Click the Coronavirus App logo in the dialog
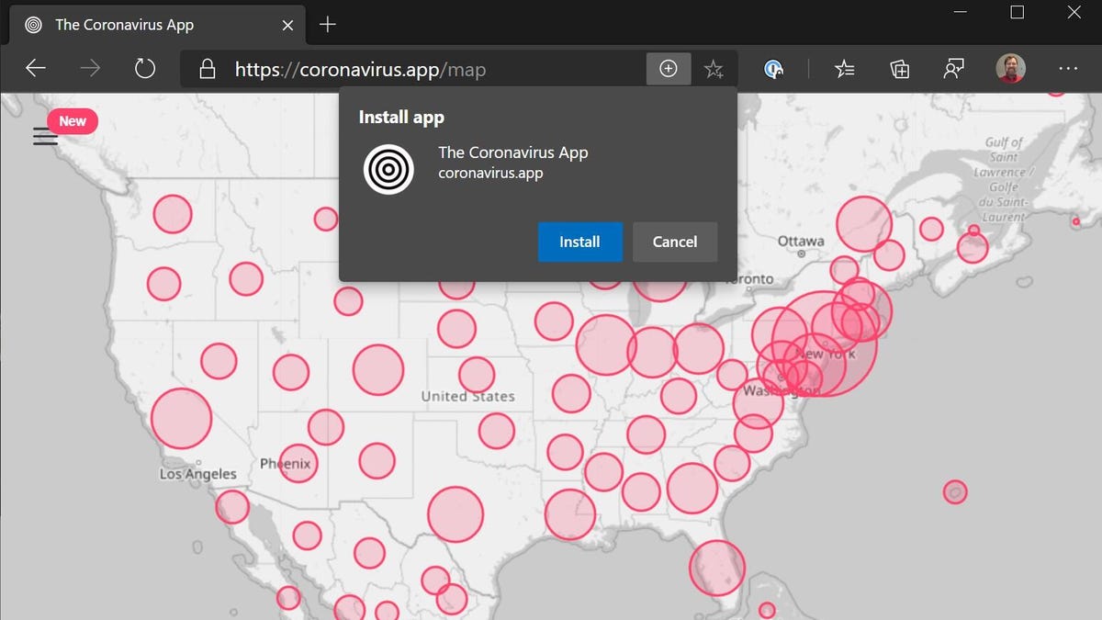The width and height of the screenshot is (1102, 620). [388, 169]
